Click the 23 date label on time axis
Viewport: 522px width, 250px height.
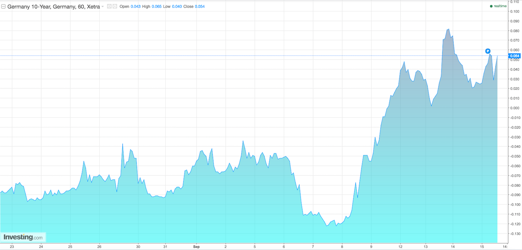(x=12, y=247)
